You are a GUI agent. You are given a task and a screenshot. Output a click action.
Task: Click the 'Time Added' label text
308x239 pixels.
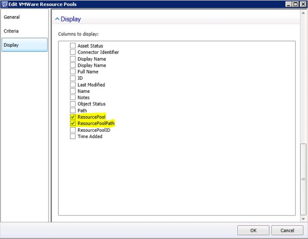coord(90,137)
